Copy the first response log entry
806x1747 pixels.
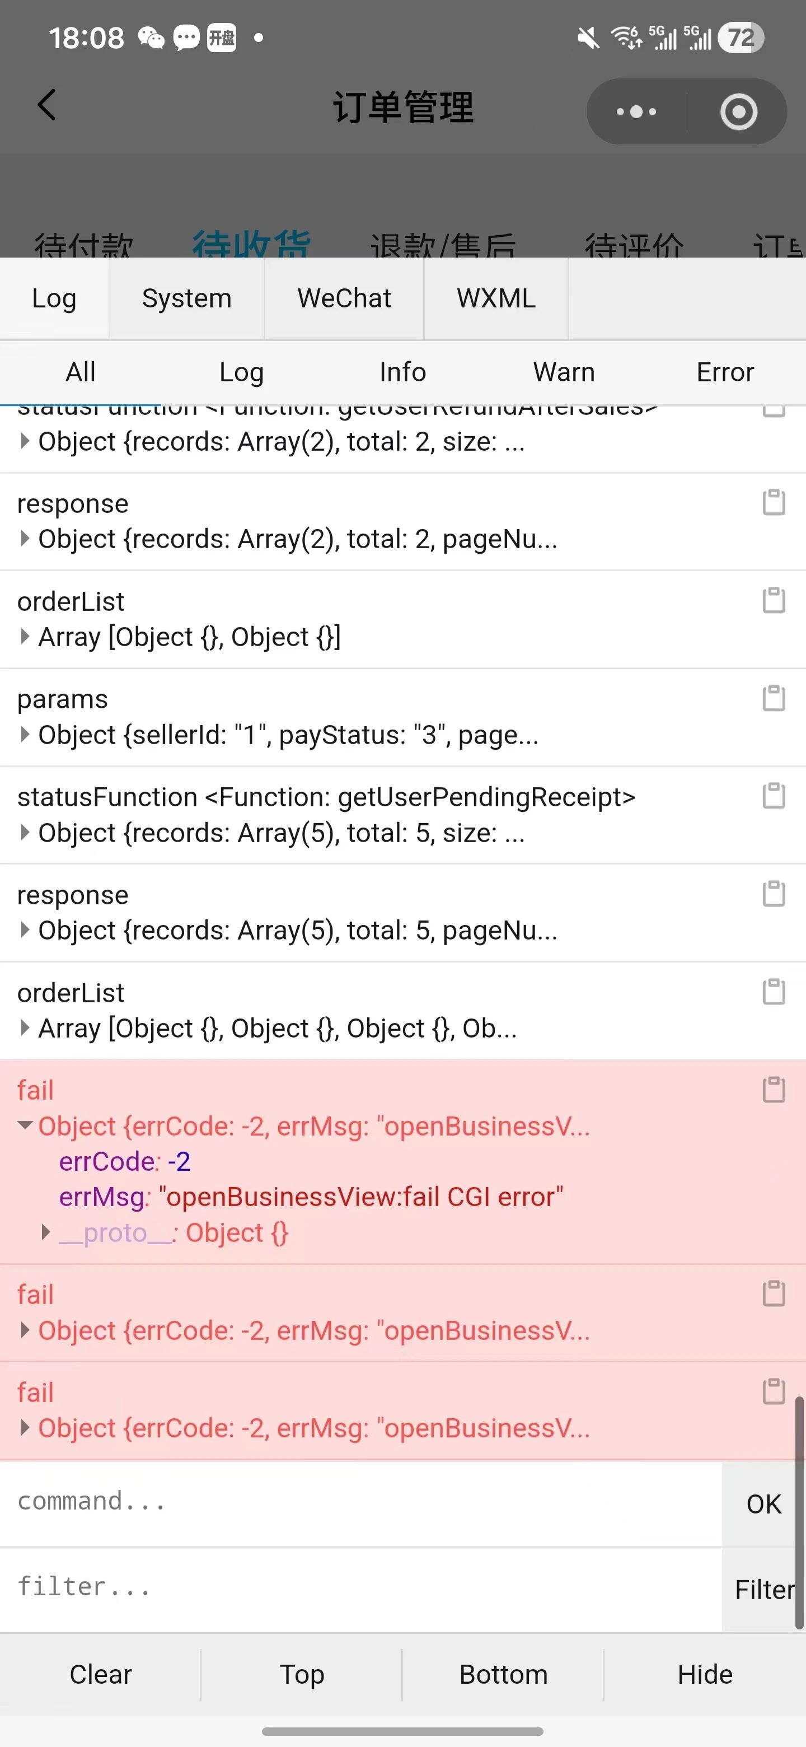[x=774, y=502]
